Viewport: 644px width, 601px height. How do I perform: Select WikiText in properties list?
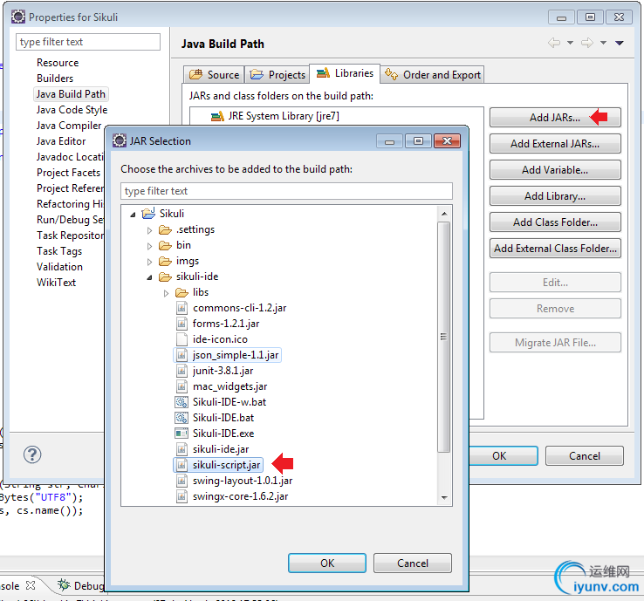click(56, 283)
